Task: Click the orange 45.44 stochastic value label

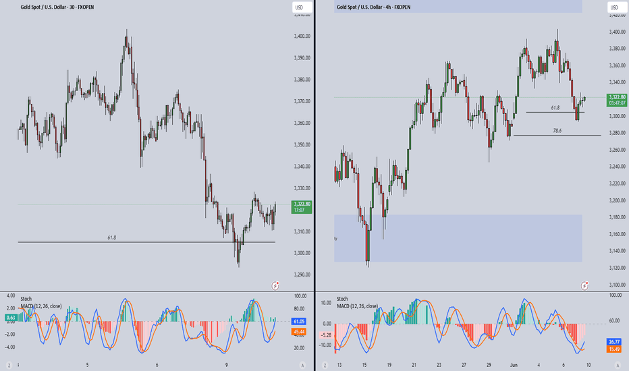Action: coord(299,332)
